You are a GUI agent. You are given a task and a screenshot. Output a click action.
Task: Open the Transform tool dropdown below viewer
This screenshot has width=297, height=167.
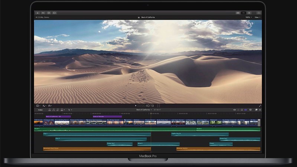click(38, 106)
